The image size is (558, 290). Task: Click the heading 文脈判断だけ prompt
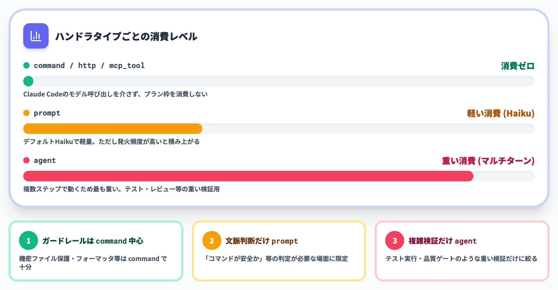[x=262, y=241]
